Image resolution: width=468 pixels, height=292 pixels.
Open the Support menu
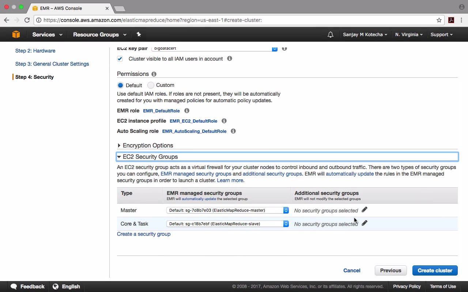[441, 35]
